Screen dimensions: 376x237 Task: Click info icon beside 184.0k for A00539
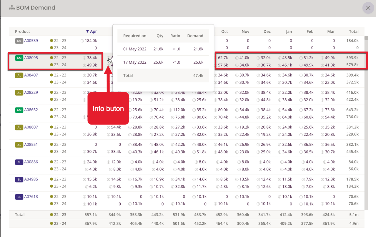[x=82, y=41]
